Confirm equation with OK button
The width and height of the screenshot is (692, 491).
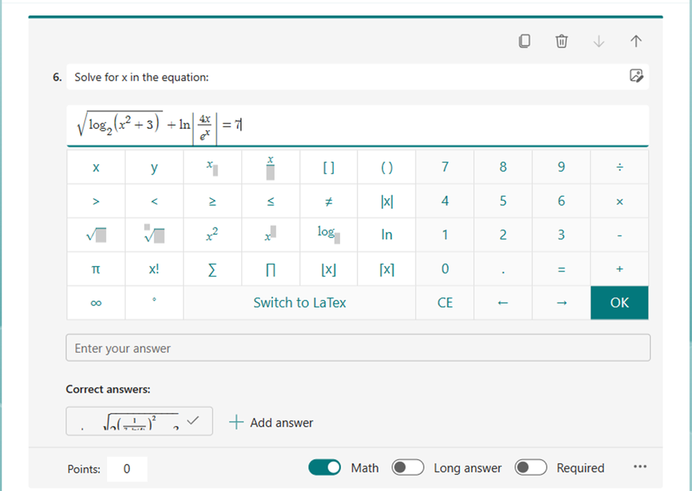pos(620,303)
